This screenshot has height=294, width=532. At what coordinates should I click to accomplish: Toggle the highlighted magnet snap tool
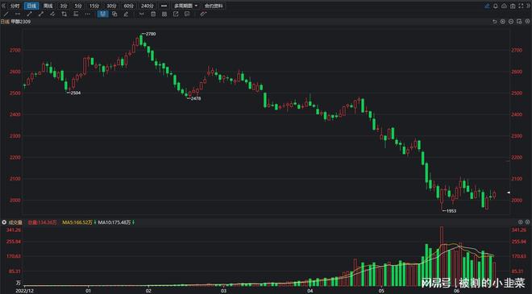[103, 14]
